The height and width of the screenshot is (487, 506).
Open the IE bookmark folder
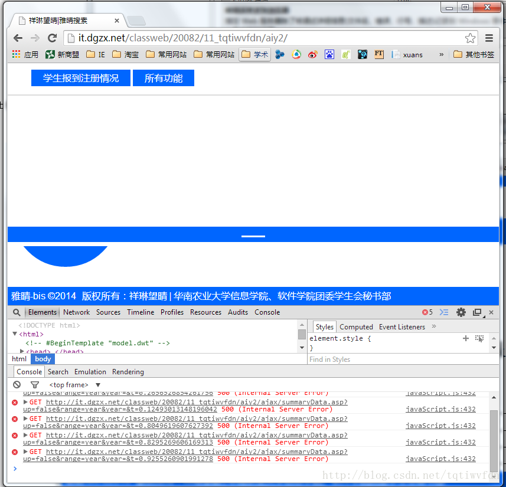96,54
